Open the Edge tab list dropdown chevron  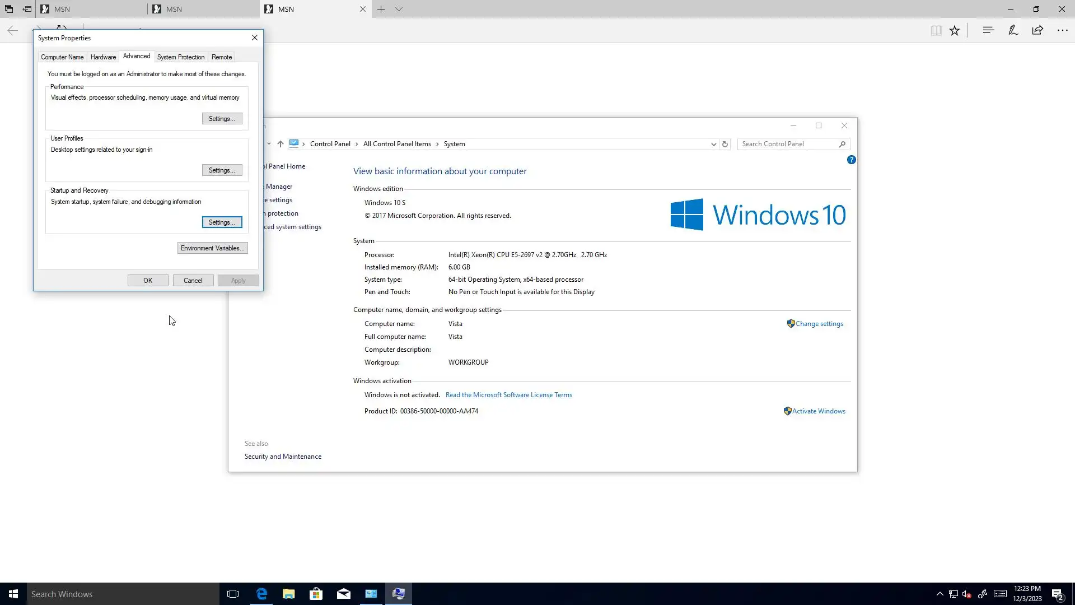399,9
